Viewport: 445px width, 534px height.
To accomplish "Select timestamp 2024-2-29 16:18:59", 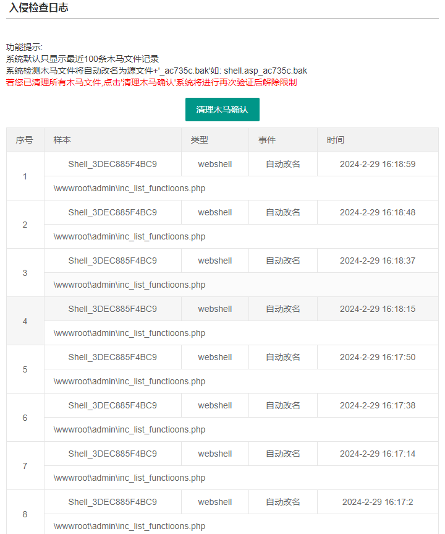I will point(377,164).
